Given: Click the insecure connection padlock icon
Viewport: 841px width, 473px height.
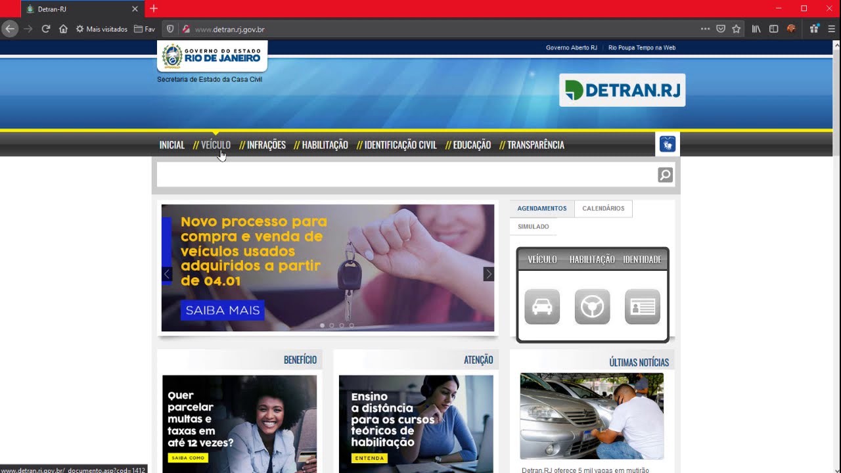Looking at the screenshot, I should pos(186,29).
